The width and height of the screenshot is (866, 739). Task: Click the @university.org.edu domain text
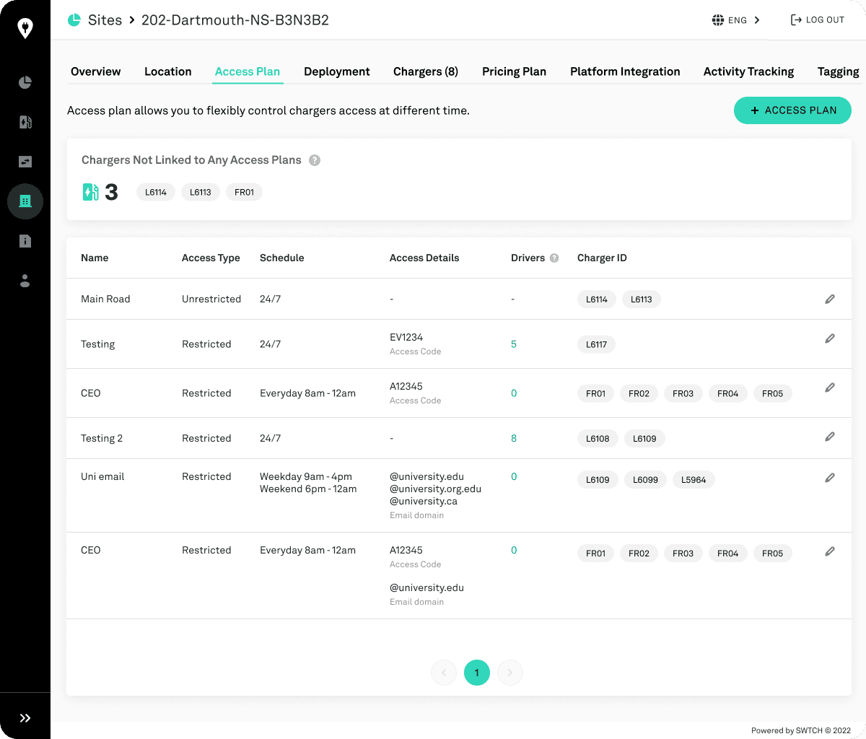point(435,489)
